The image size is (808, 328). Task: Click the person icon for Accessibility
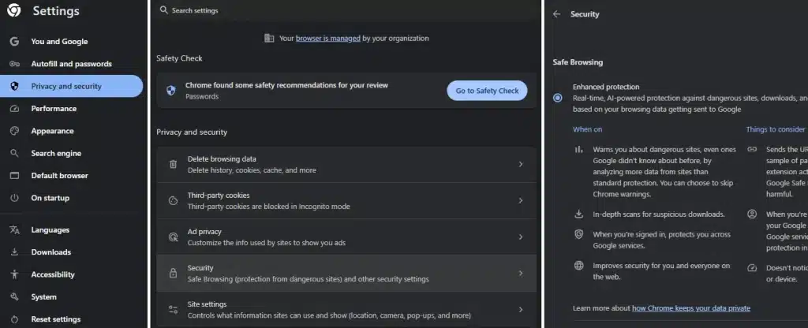[14, 274]
